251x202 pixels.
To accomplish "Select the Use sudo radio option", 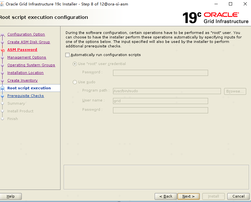I will click(x=75, y=82).
